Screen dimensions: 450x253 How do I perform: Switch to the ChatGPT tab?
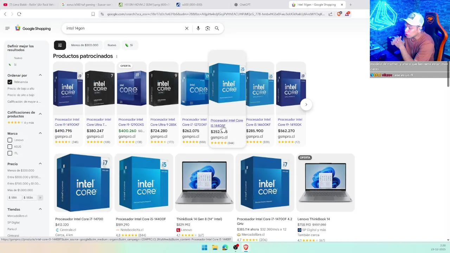pos(259,5)
